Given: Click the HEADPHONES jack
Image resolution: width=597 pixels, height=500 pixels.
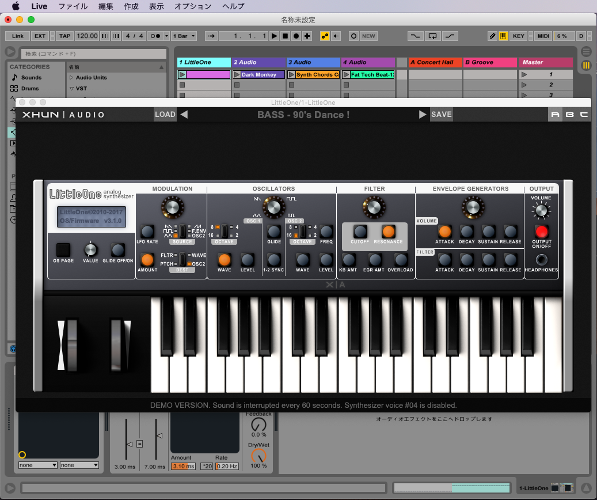Looking at the screenshot, I should tap(541, 260).
